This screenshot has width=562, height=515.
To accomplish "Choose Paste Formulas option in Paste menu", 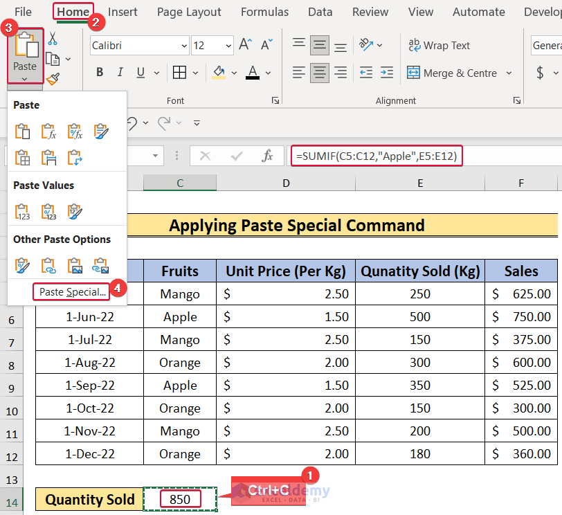I will (x=48, y=132).
